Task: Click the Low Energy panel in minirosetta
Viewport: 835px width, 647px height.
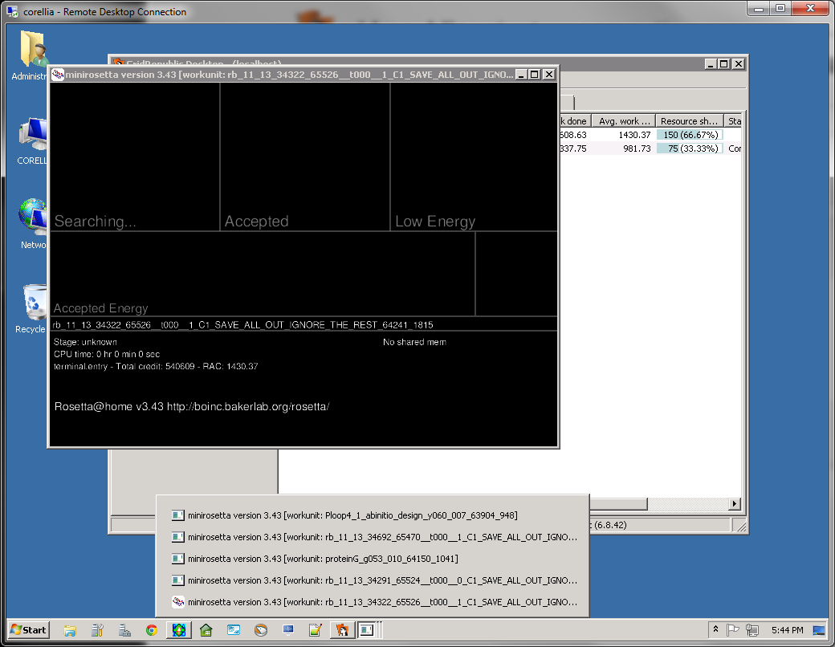Action: [x=474, y=157]
